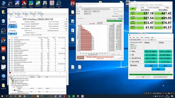Screen dimensions: 175x98
Task: Open ATTO Disk Benchmark desktop shortcut
Action: 52,4
